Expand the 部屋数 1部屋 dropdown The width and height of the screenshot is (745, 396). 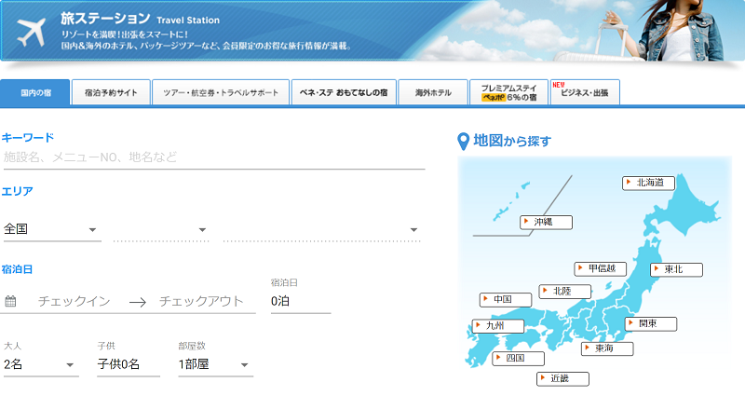(216, 364)
